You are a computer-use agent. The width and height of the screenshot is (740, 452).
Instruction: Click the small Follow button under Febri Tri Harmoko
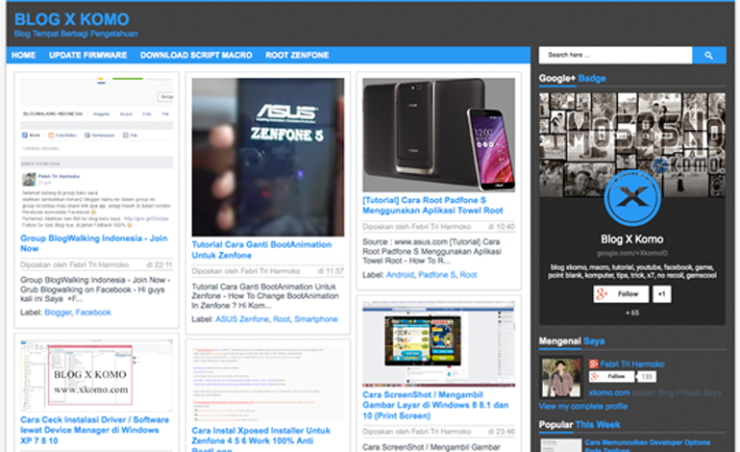pos(611,376)
